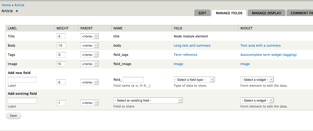Click the field_ name input box
This screenshot has height=131, width=313.
pyautogui.click(x=133, y=80)
